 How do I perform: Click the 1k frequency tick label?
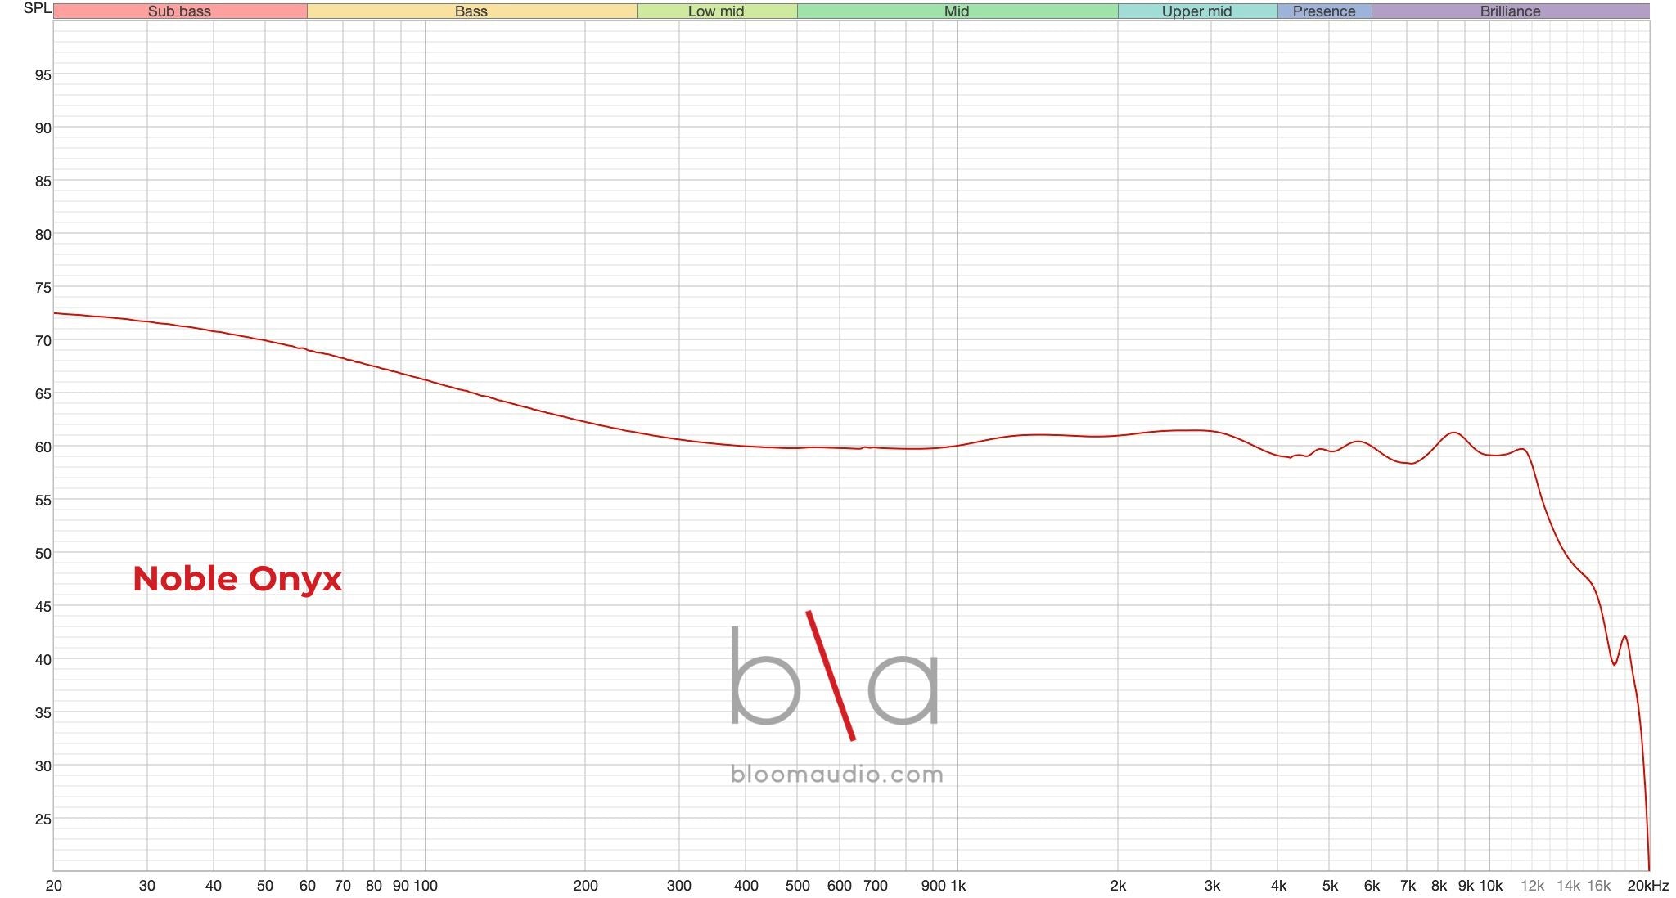point(958,886)
